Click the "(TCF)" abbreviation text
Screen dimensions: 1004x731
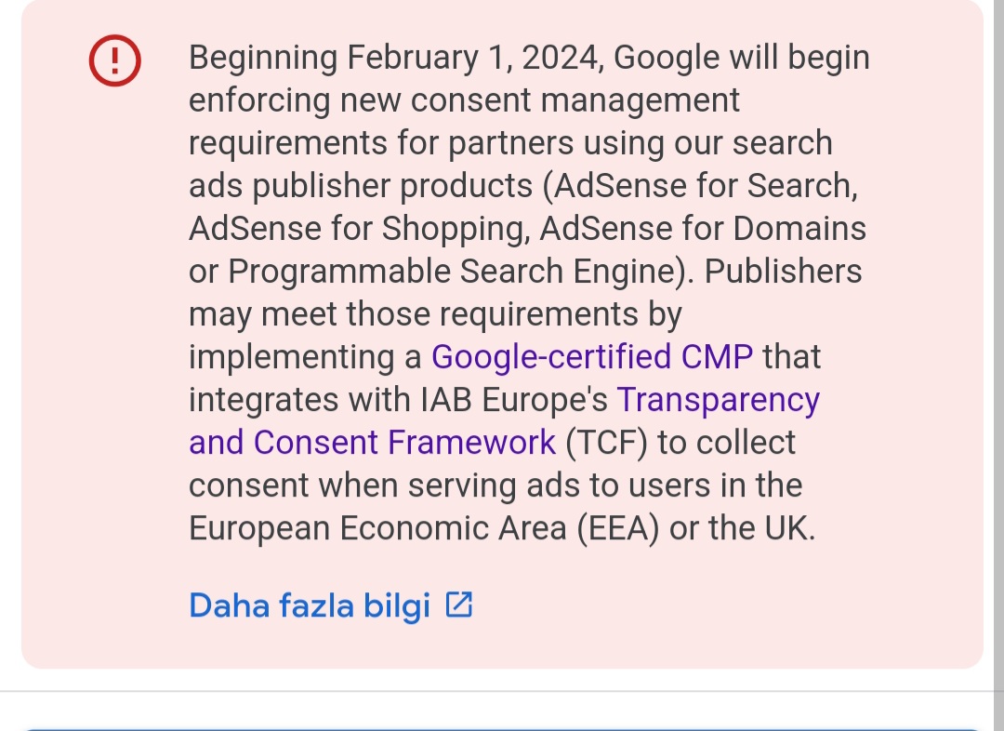(607, 443)
